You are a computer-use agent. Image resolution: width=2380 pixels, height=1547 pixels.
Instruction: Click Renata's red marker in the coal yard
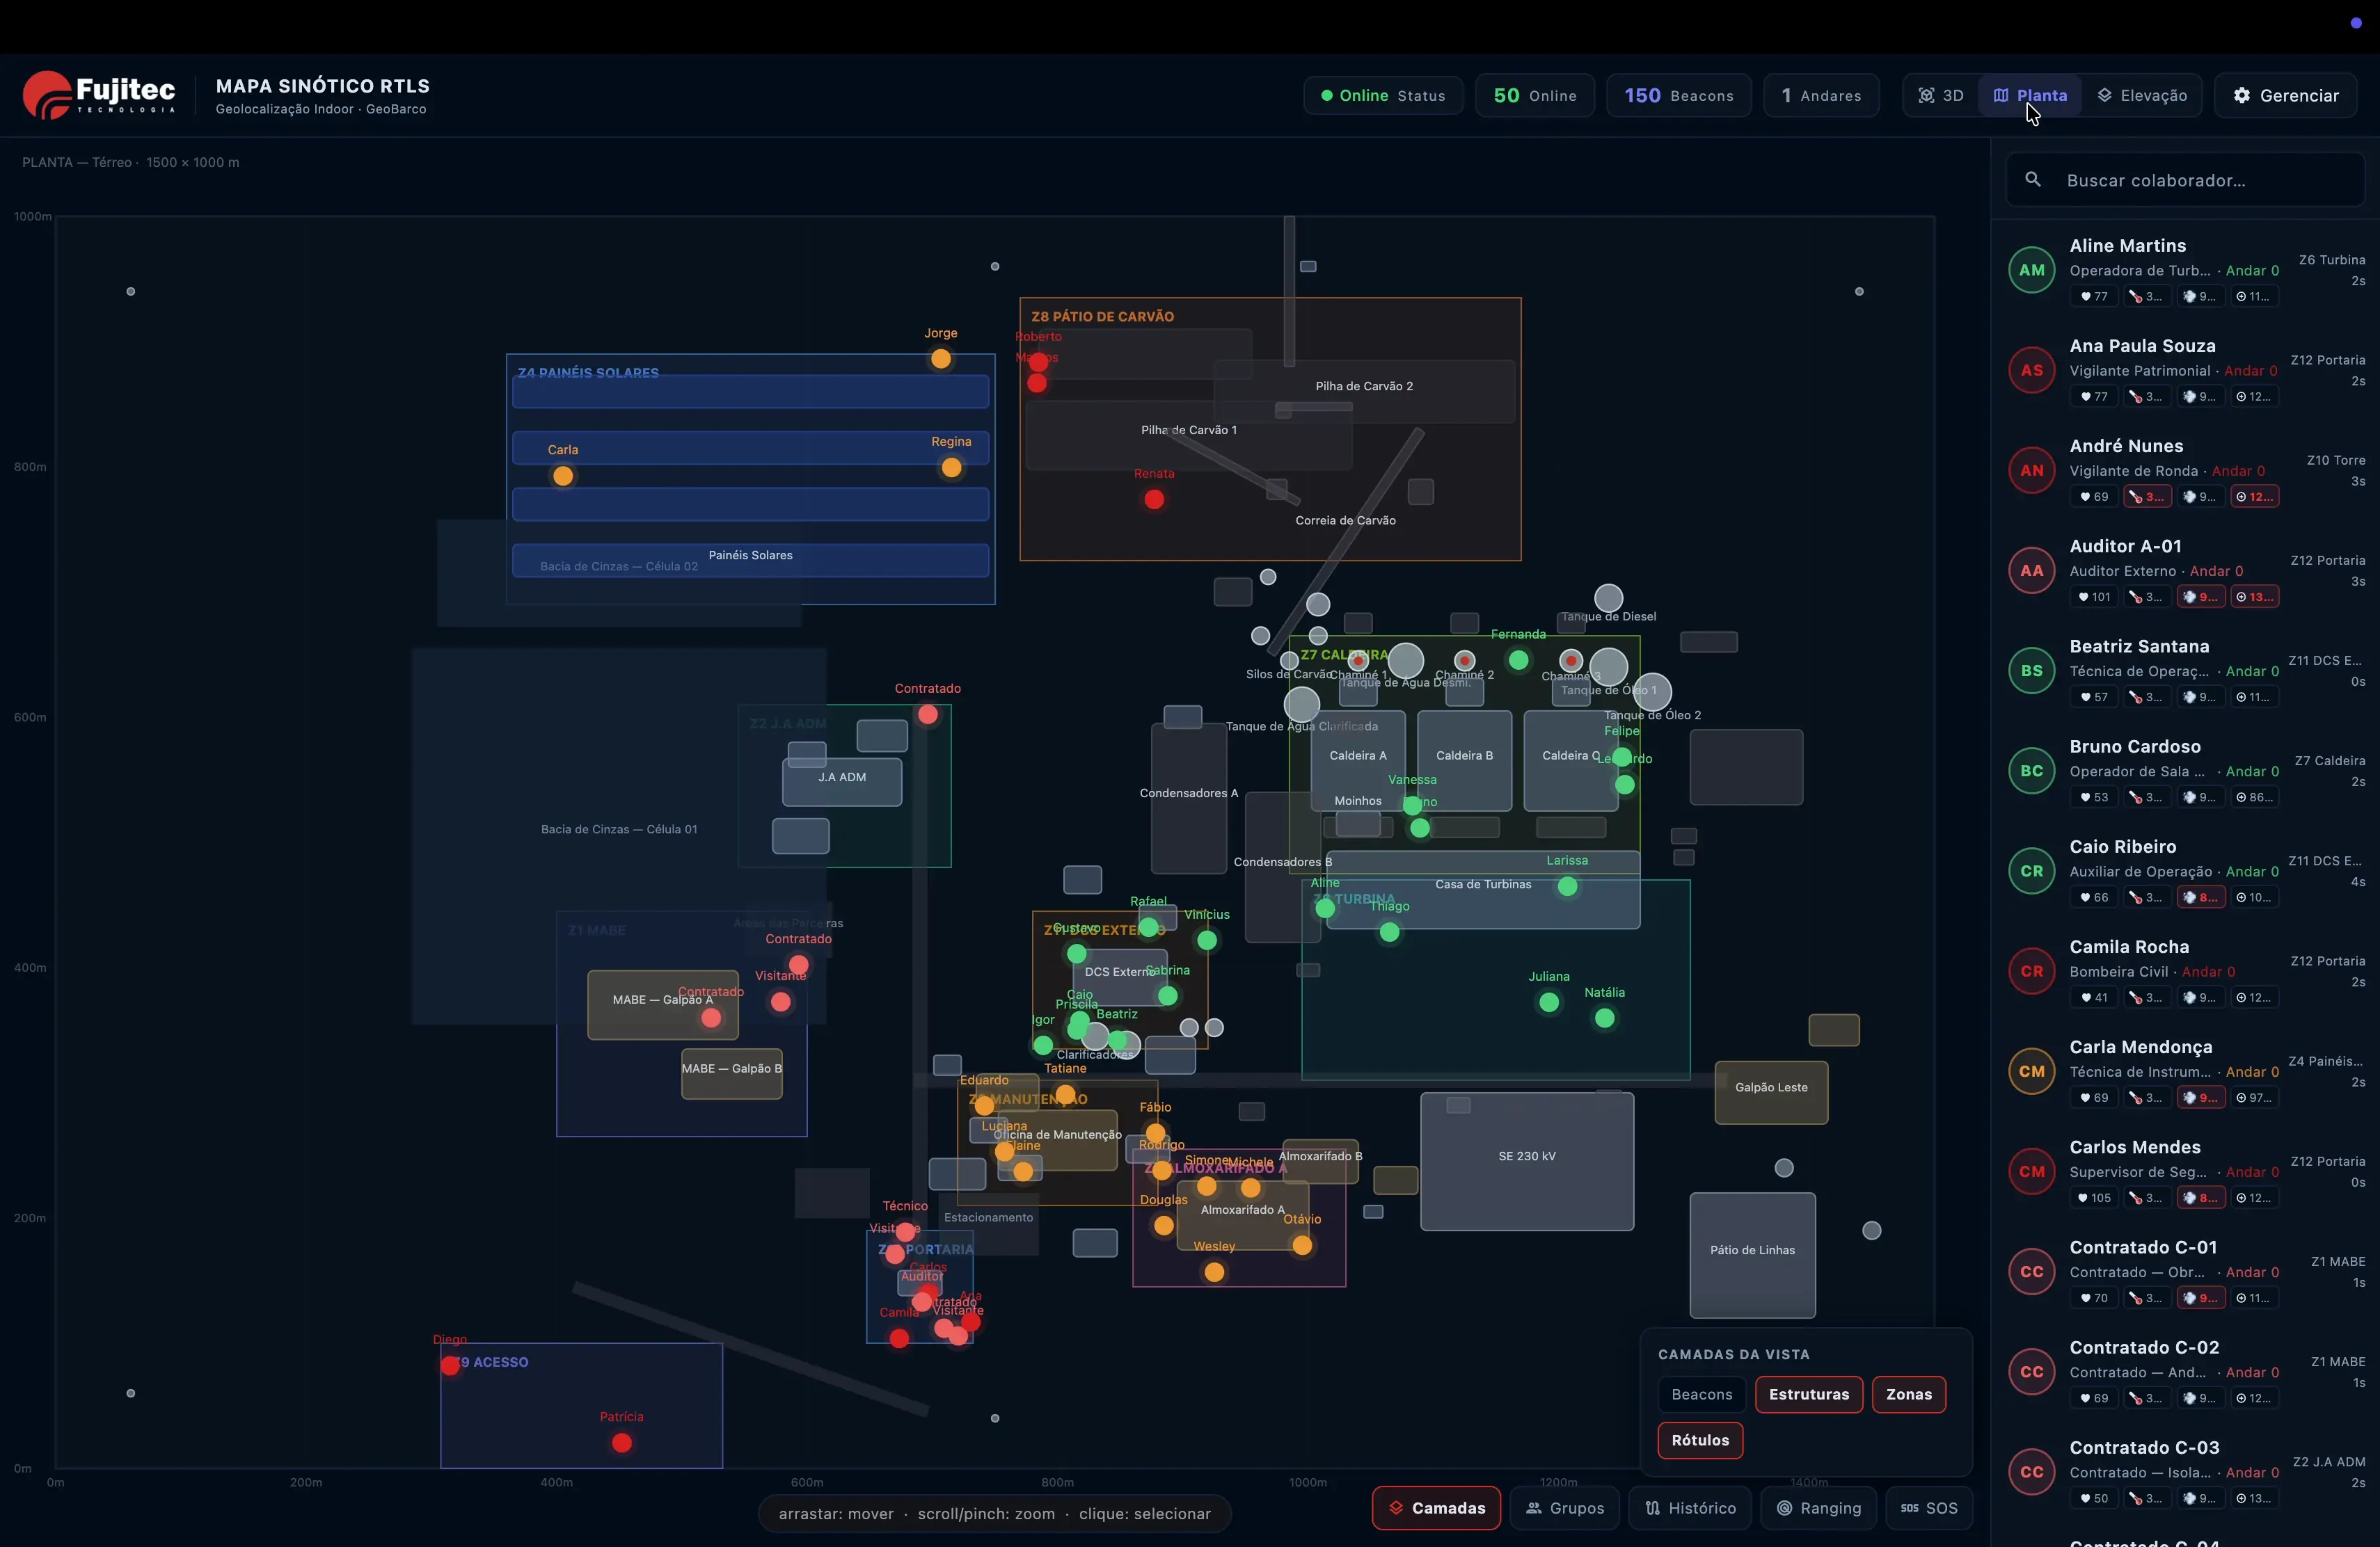1154,499
